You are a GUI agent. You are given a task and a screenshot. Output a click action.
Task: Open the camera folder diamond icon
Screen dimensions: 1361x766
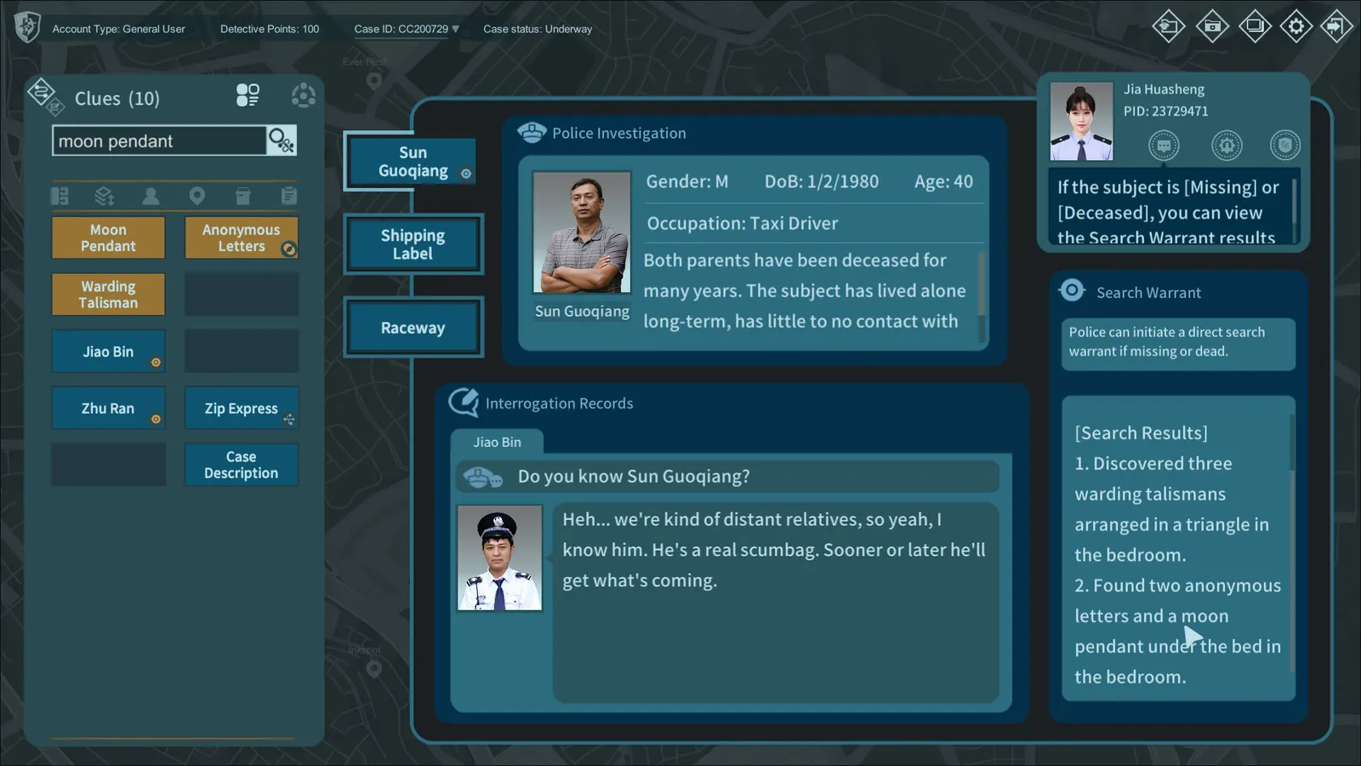point(1212,26)
